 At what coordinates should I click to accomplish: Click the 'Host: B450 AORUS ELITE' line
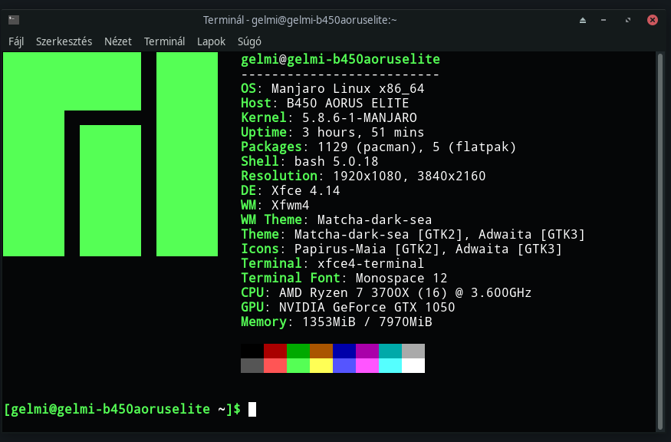325,104
